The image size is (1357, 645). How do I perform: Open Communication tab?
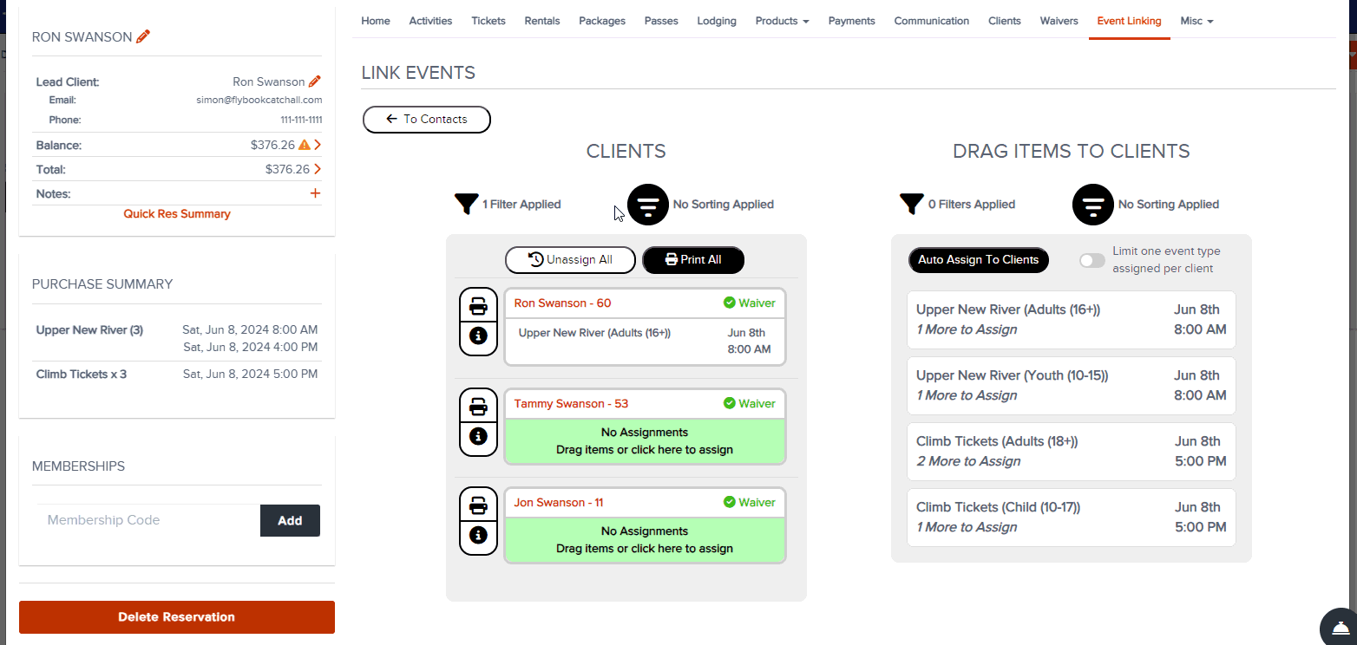point(932,21)
